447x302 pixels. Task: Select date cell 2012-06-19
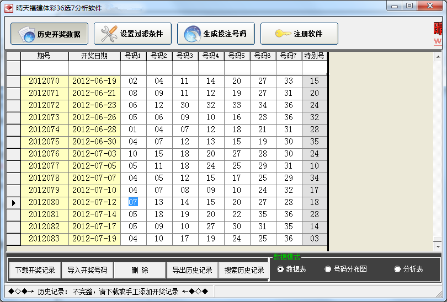click(94, 81)
